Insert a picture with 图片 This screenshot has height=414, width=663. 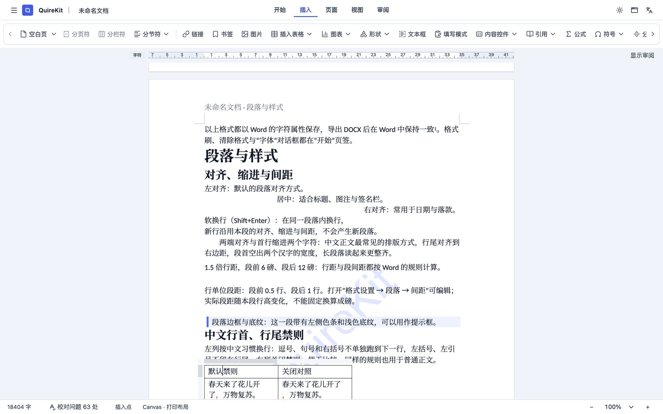tap(252, 34)
